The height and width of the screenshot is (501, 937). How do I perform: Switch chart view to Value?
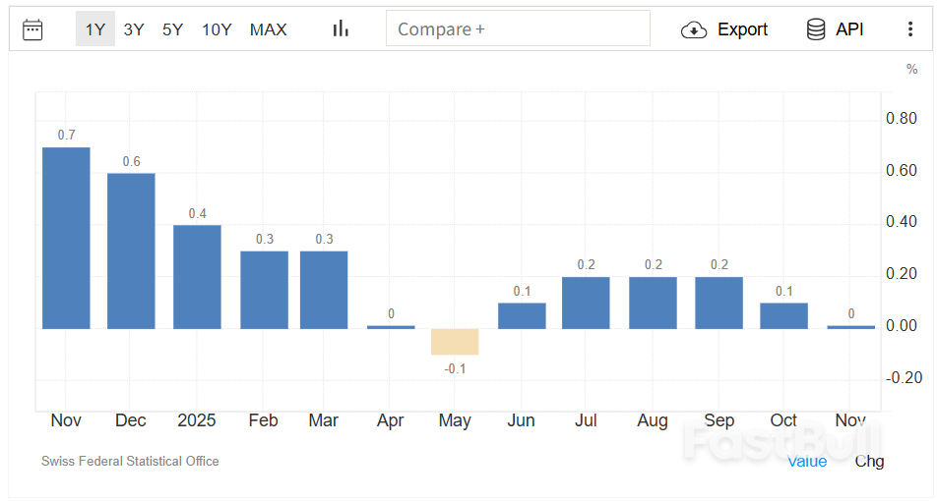point(807,461)
